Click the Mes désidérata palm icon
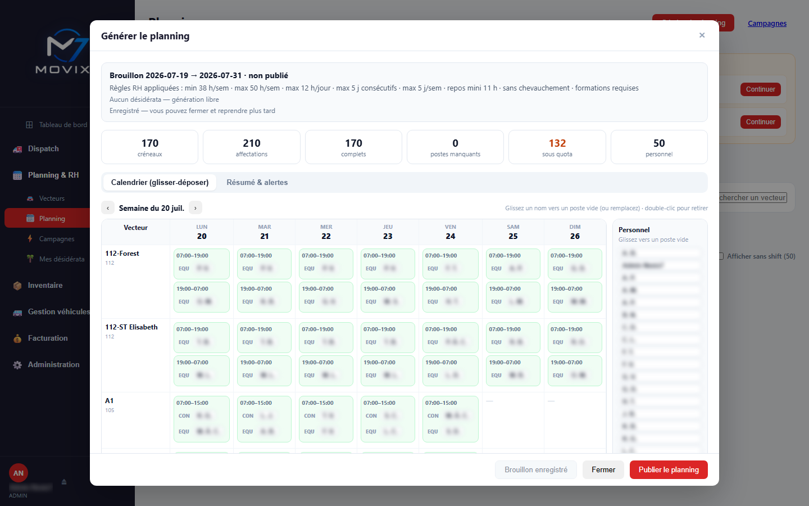This screenshot has width=809, height=506. pos(30,259)
